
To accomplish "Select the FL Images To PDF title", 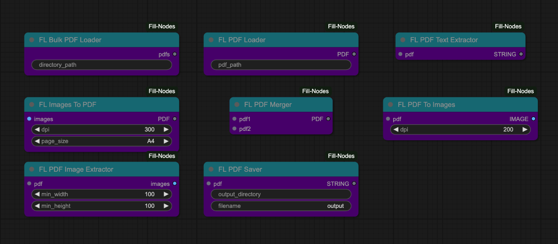I will (x=67, y=105).
